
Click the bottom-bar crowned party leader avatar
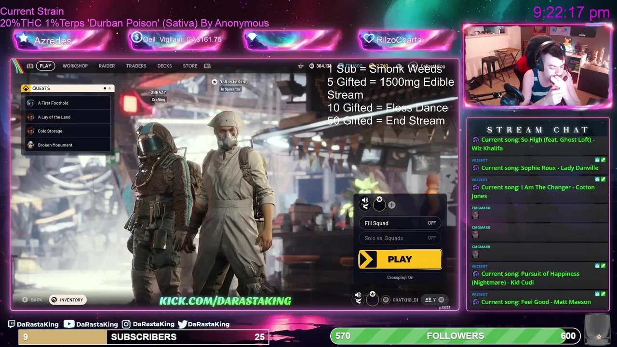tap(372, 298)
